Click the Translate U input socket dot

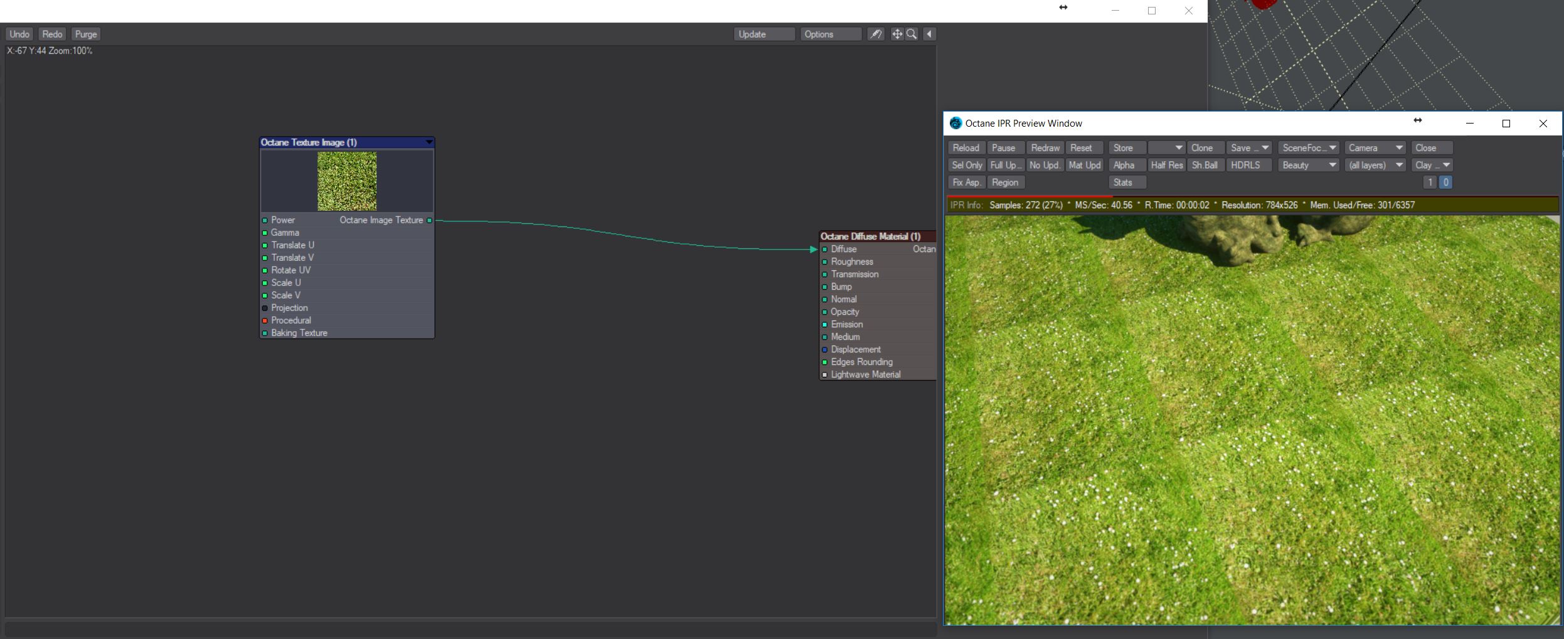pos(265,246)
